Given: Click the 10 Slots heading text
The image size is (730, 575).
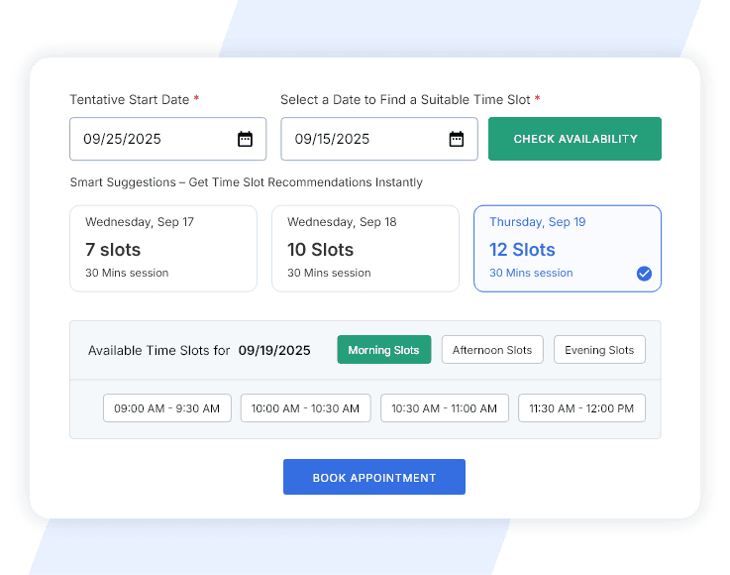Looking at the screenshot, I should click(x=320, y=250).
